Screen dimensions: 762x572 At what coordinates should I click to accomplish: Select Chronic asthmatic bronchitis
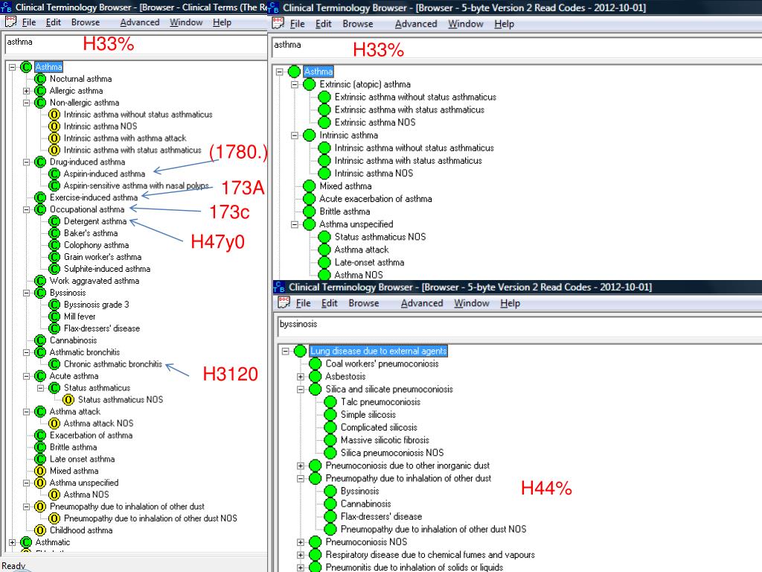pos(113,363)
